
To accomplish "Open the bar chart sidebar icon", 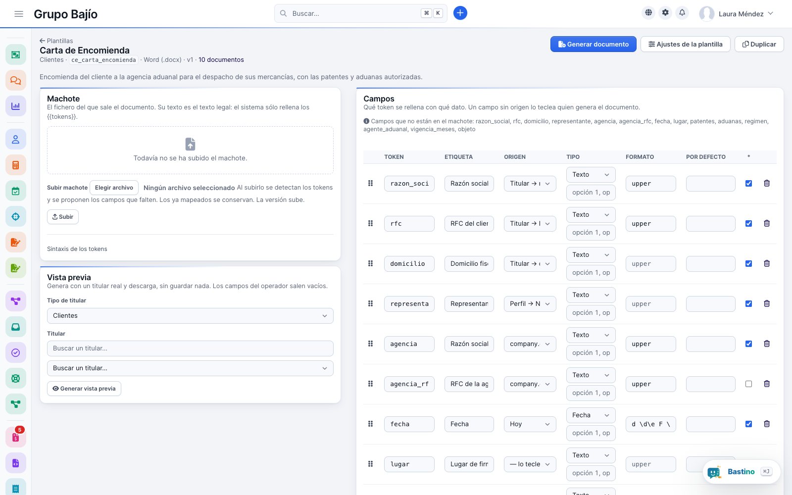I will point(16,106).
